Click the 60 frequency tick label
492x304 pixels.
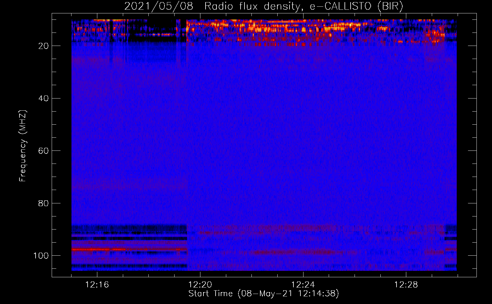pos(43,151)
